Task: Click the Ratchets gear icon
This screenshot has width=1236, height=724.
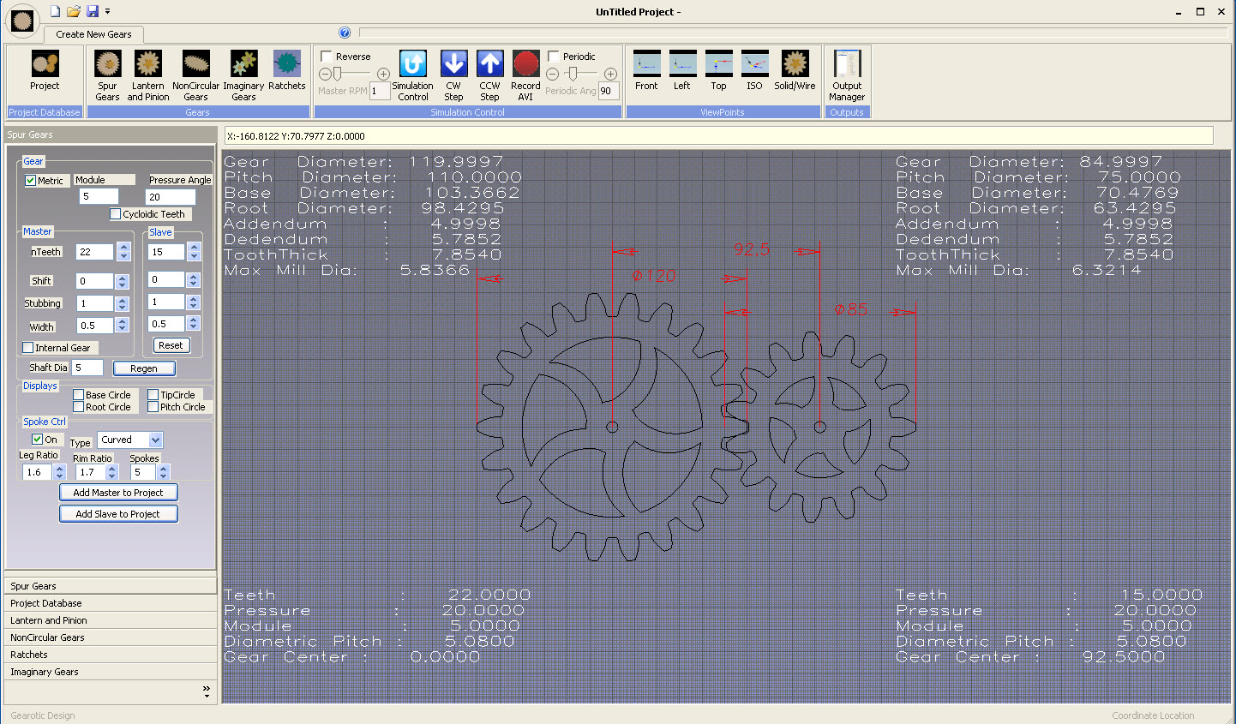Action: (x=286, y=65)
